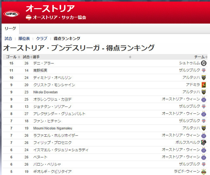
Task: Click Altach crest in ディミトリ・オベルリン row
Action: pyautogui.click(x=204, y=77)
